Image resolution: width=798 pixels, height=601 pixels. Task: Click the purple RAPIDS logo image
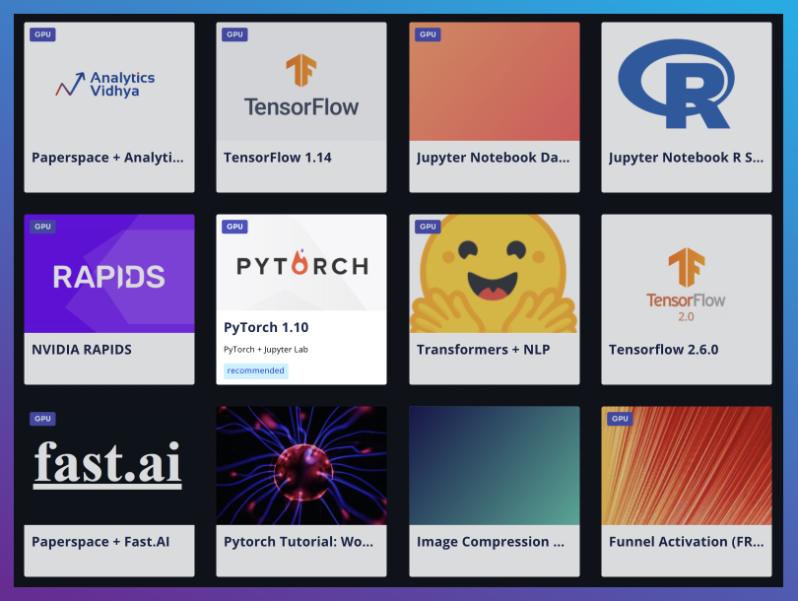[109, 274]
